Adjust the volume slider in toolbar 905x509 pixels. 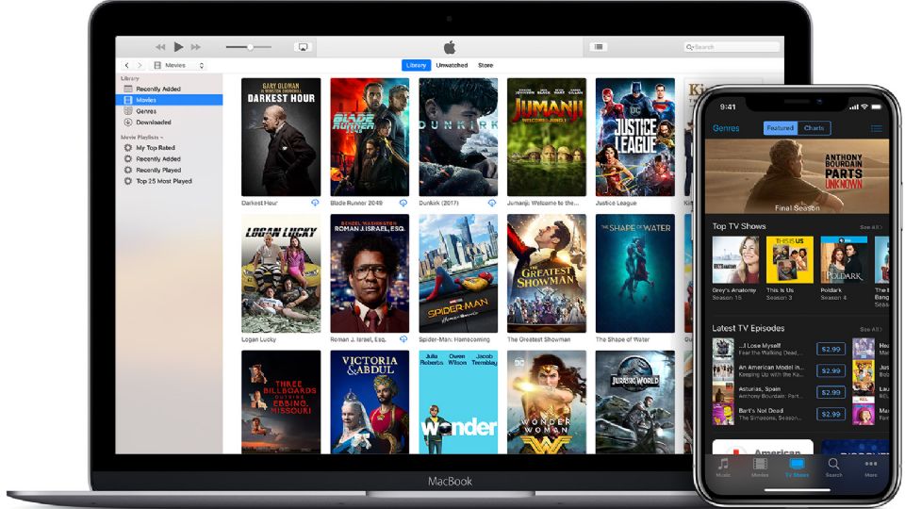(249, 47)
